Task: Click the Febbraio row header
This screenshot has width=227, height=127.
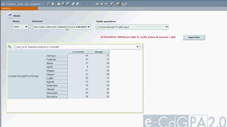Action: 57,60
